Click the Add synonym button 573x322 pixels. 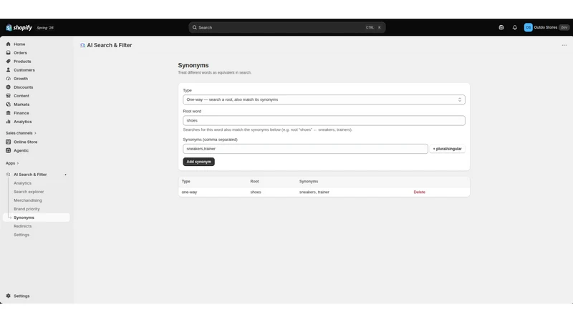tap(199, 162)
